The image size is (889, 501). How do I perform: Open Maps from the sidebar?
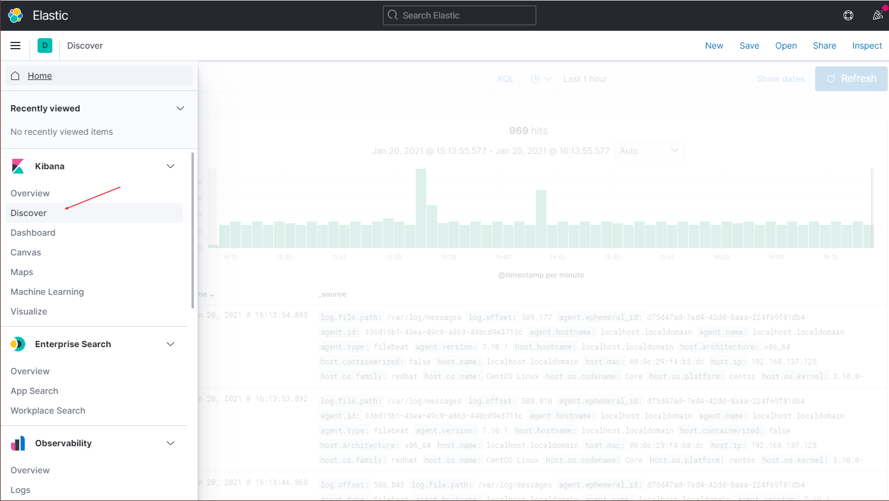(x=22, y=272)
